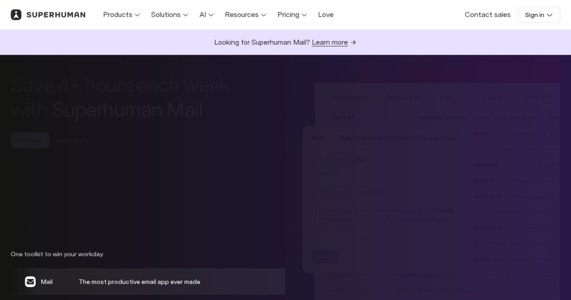Expand the Resources chevron arrow
Image resolution: width=571 pixels, height=300 pixels.
264,15
